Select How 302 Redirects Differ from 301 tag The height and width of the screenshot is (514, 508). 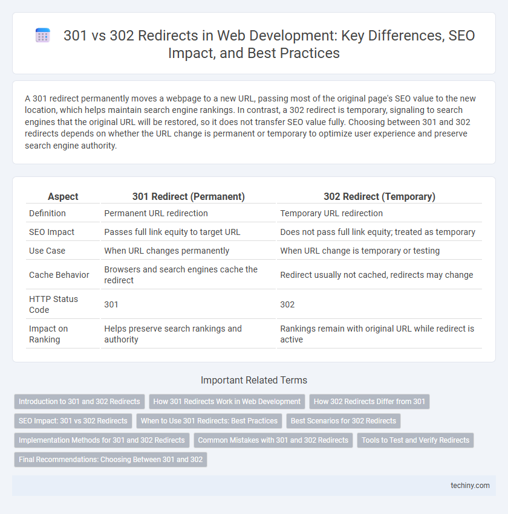click(x=369, y=402)
